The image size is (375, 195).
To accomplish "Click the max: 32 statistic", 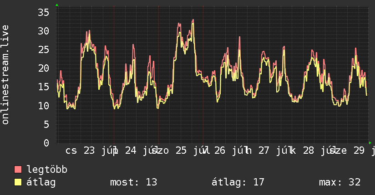I will coord(340,182).
